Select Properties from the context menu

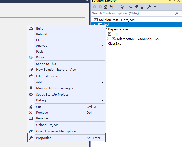coord(66,138)
